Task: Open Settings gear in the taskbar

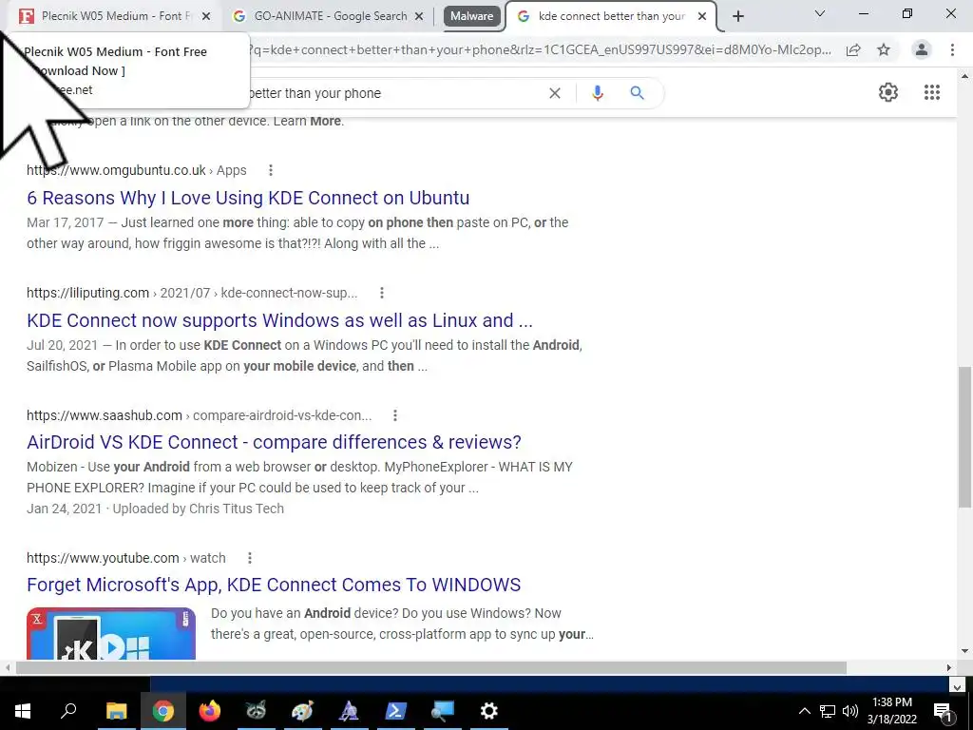Action: [489, 711]
